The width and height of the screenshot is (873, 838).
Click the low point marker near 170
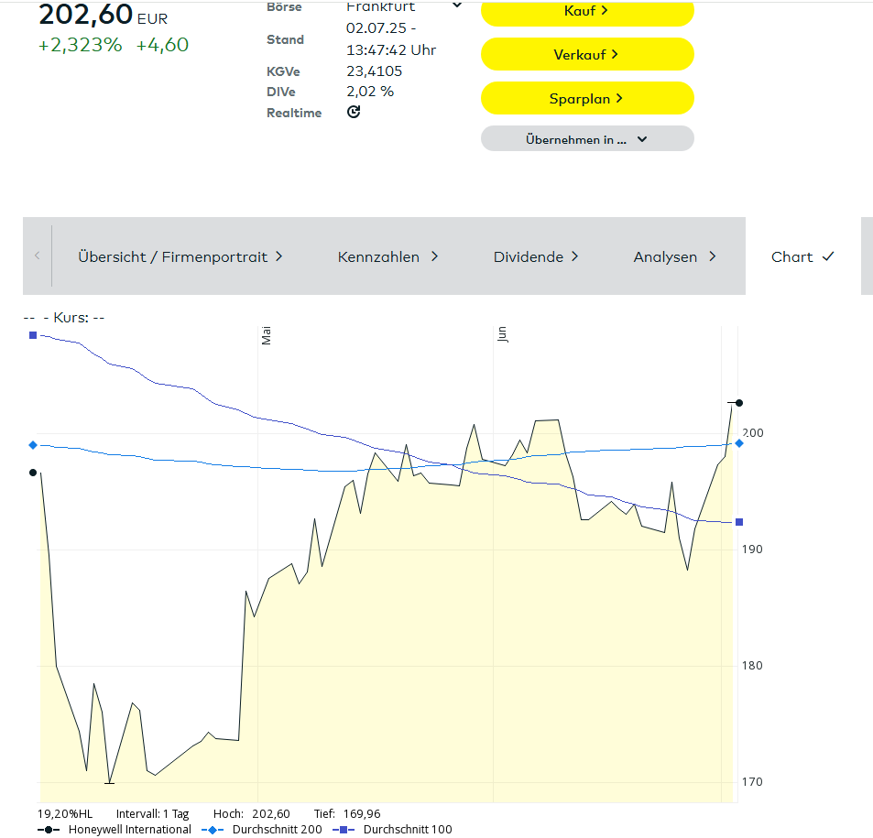109,783
